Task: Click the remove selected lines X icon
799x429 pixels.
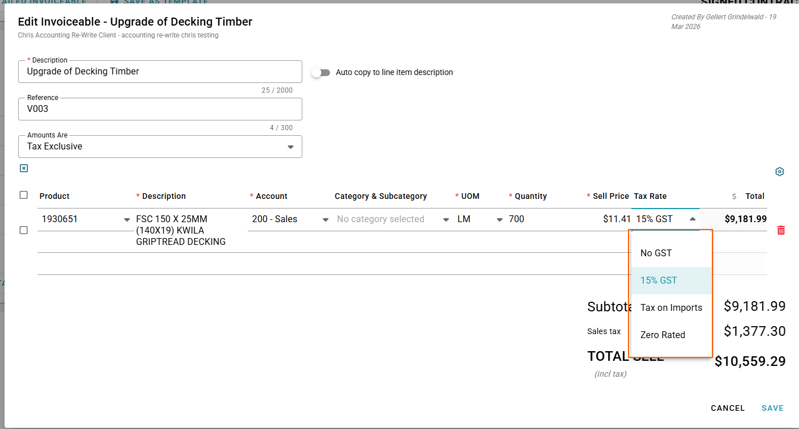Action: click(x=24, y=168)
